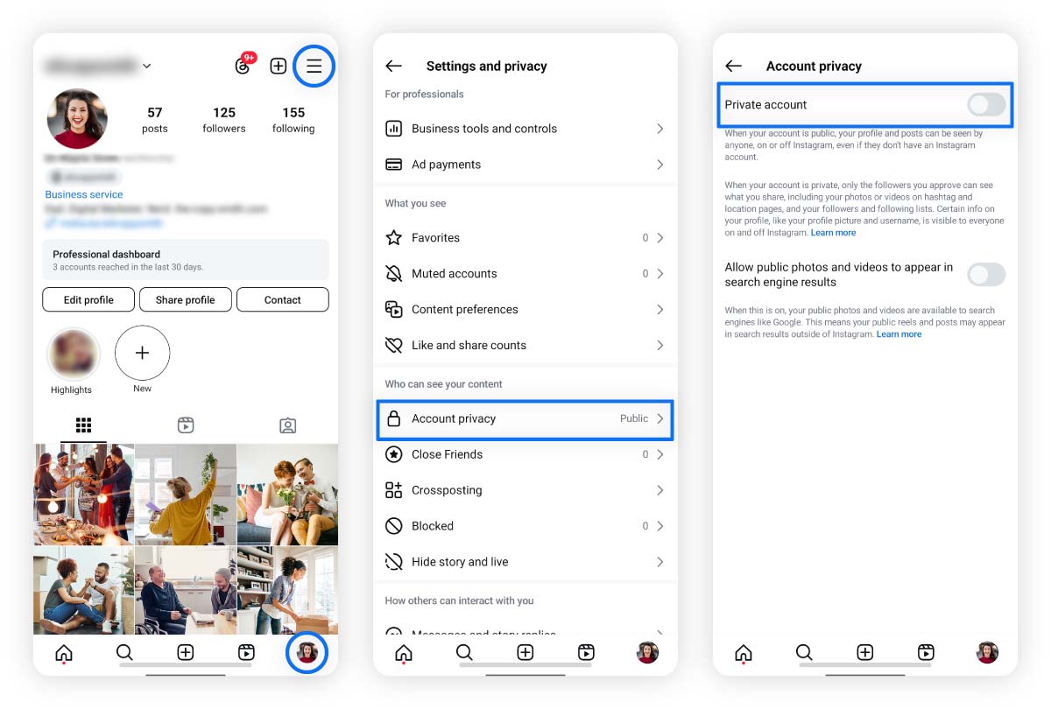Click the Contact button
The image size is (1051, 709).
pos(283,299)
